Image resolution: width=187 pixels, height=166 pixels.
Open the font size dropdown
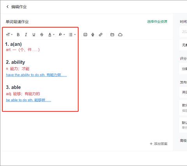point(9,35)
